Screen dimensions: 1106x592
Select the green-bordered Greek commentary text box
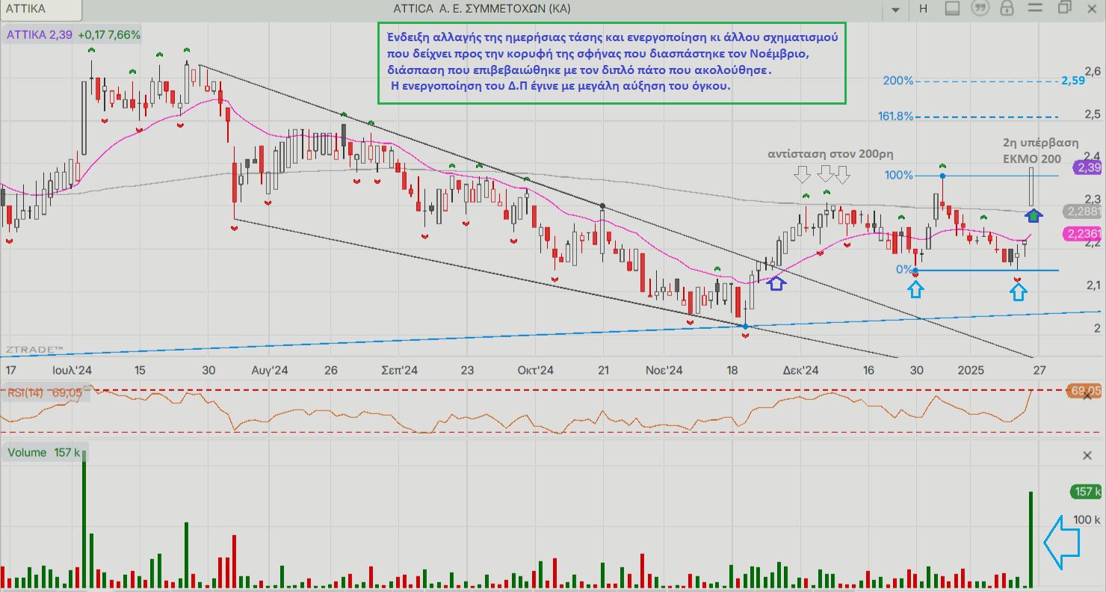(x=612, y=62)
